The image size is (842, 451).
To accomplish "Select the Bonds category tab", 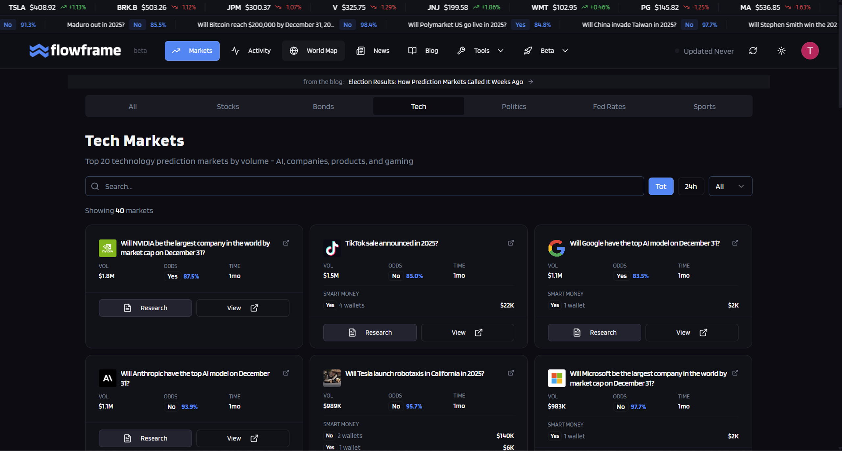I will (x=323, y=106).
